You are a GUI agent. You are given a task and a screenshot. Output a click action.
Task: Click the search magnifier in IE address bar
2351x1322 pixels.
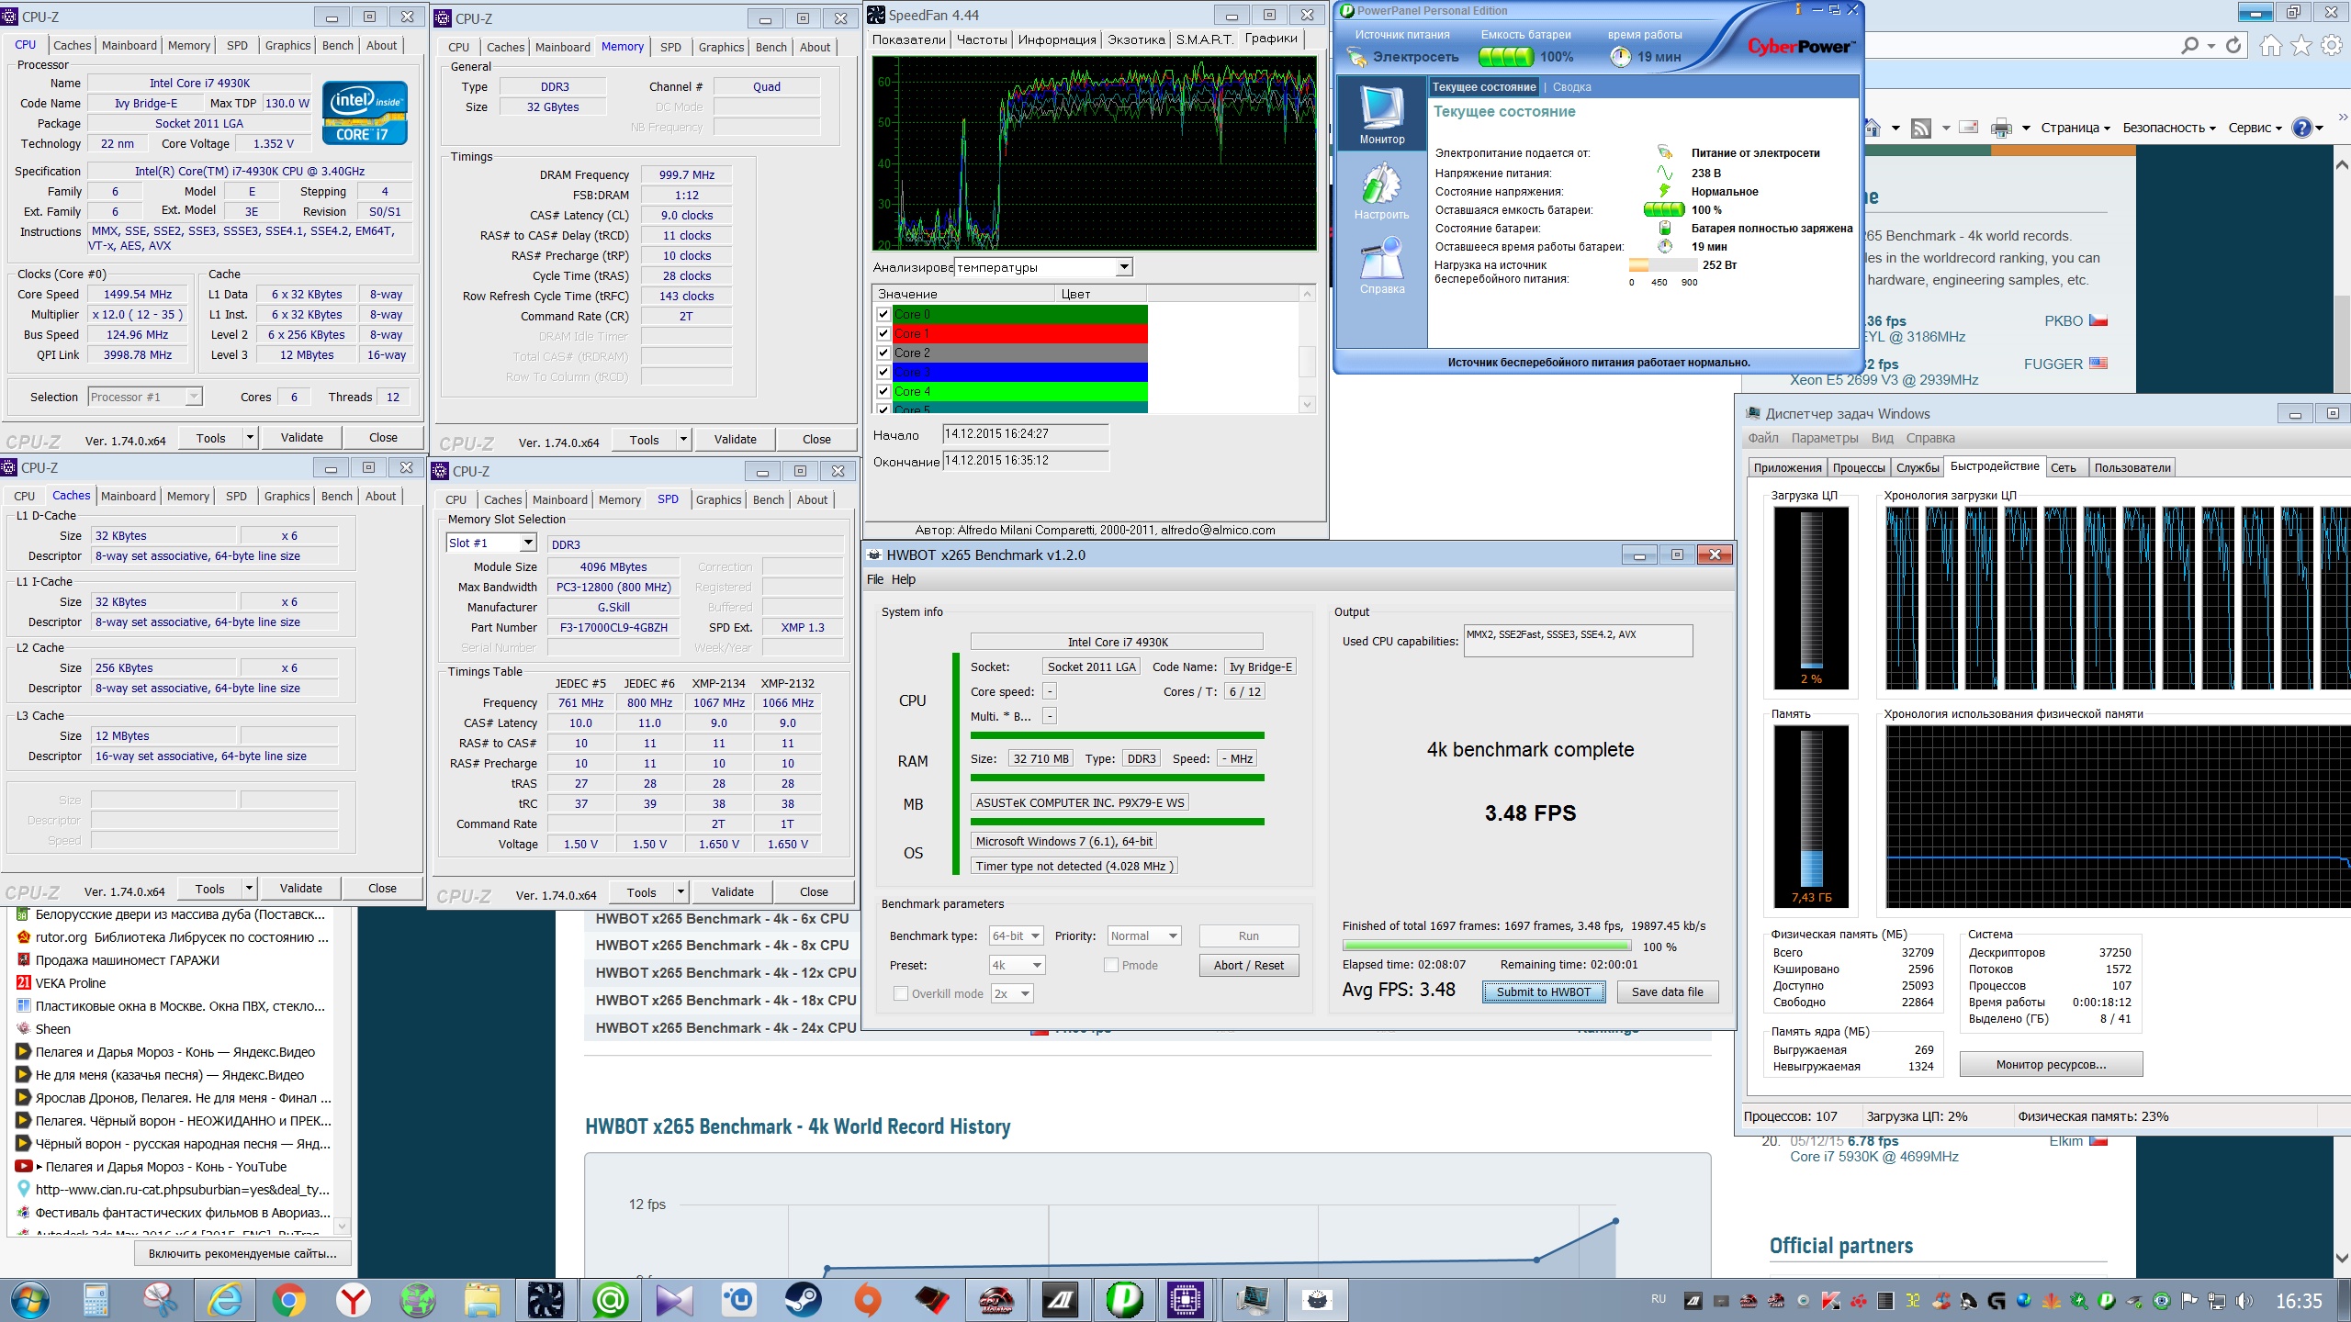pyautogui.click(x=2189, y=45)
